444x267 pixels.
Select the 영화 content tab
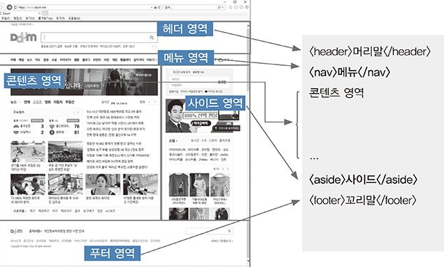(47, 102)
